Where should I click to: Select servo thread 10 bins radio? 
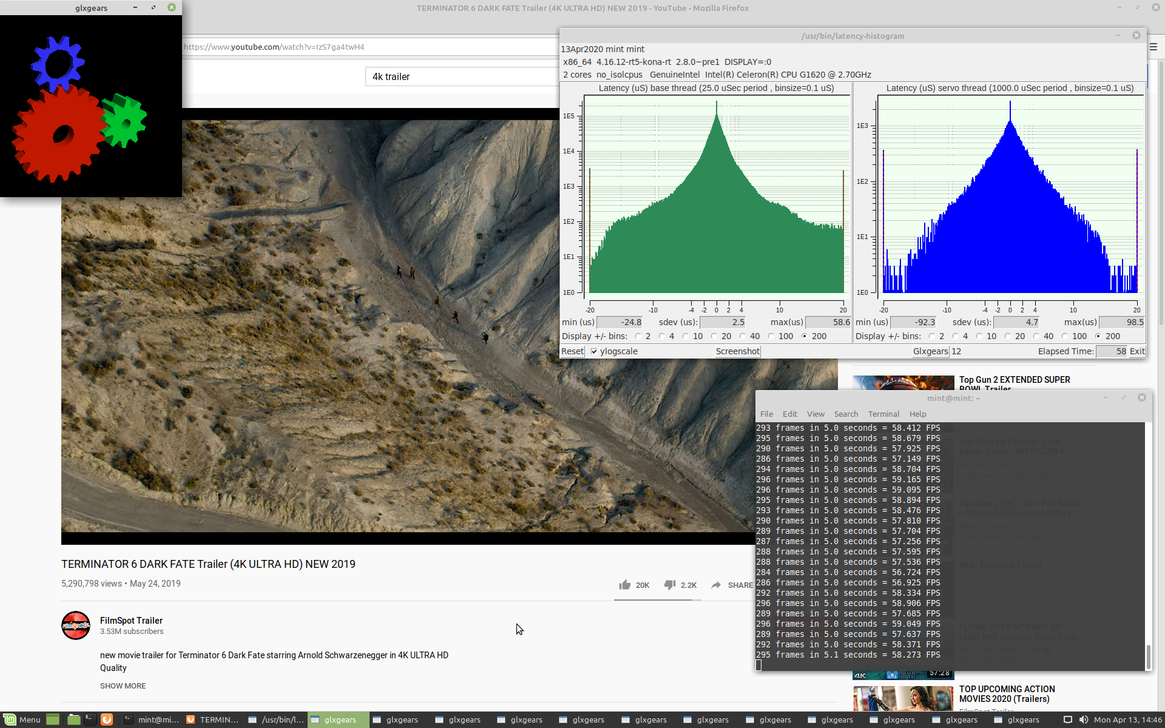(979, 336)
